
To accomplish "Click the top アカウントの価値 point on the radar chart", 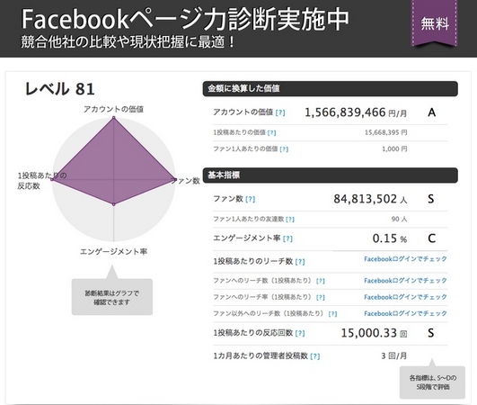I will click(x=114, y=117).
